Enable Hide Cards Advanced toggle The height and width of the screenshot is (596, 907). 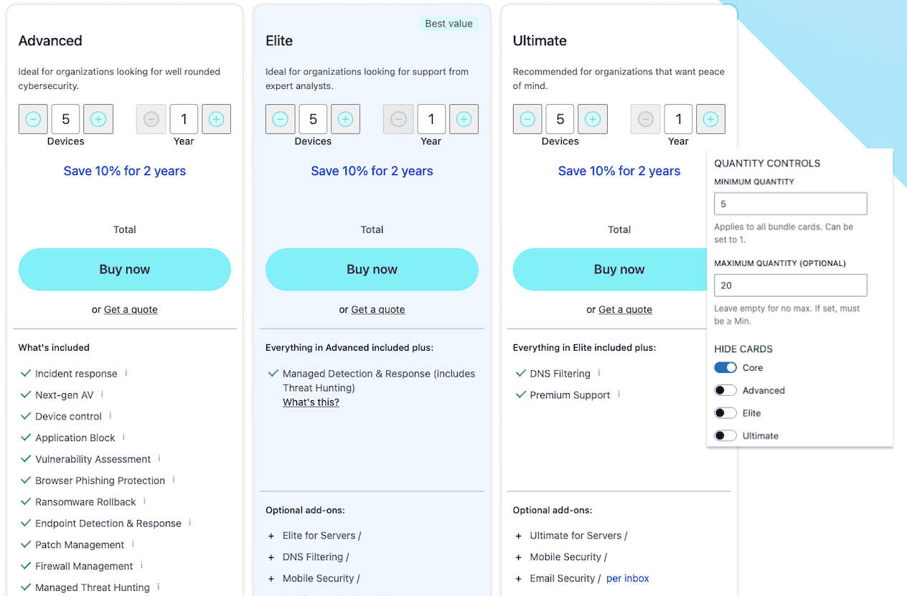725,391
